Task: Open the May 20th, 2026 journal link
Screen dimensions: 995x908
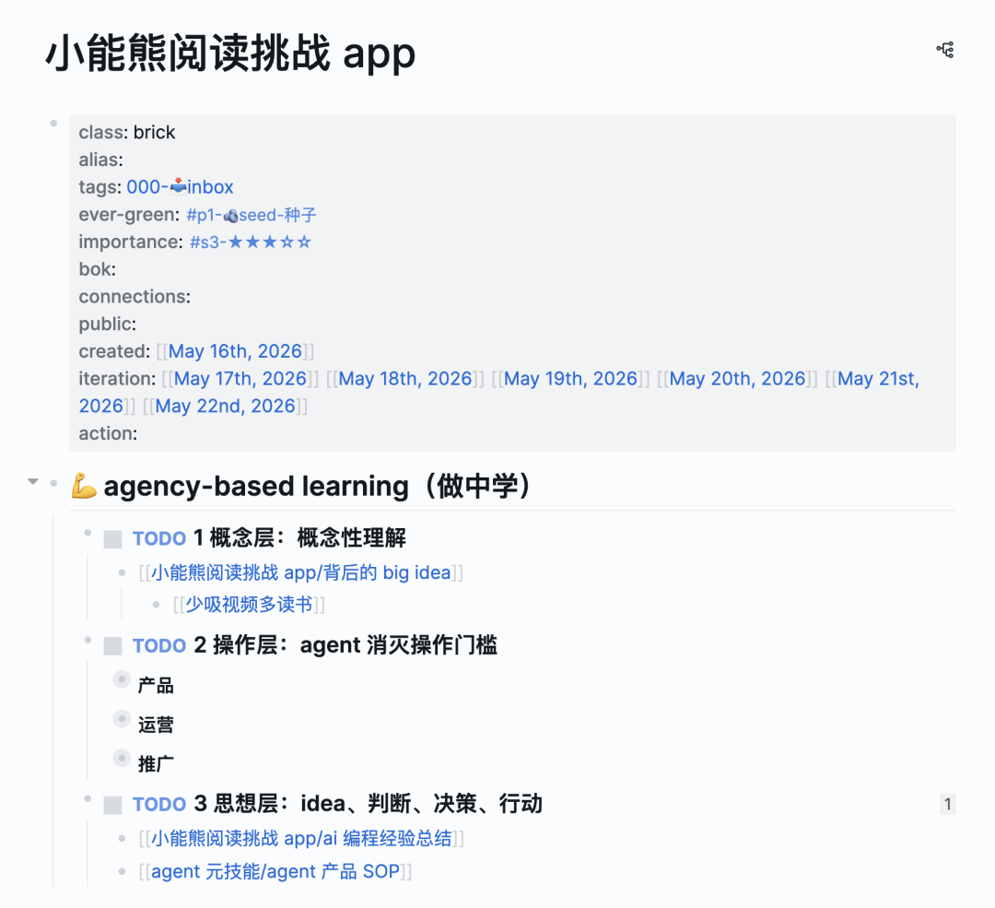Action: click(737, 379)
